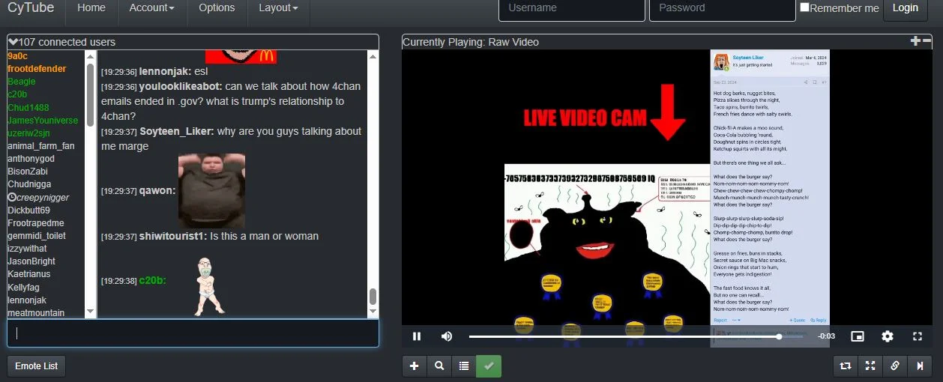The image size is (943, 382).
Task: Go to the Home nav item
Action: tap(91, 7)
